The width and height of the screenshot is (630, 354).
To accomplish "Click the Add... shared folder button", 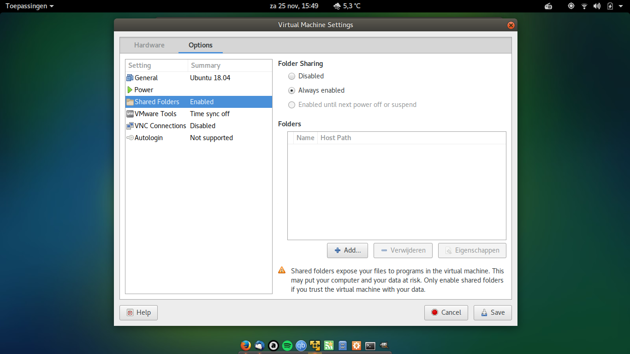I will pyautogui.click(x=347, y=250).
